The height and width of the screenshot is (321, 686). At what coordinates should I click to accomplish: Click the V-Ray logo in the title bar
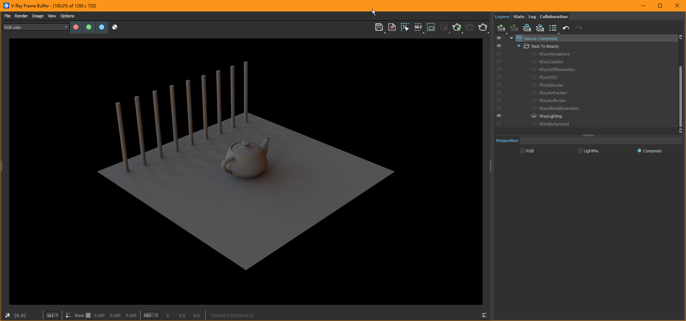pyautogui.click(x=6, y=6)
